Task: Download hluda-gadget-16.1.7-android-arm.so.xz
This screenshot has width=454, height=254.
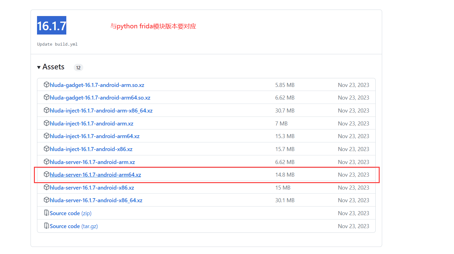Action: click(97, 85)
